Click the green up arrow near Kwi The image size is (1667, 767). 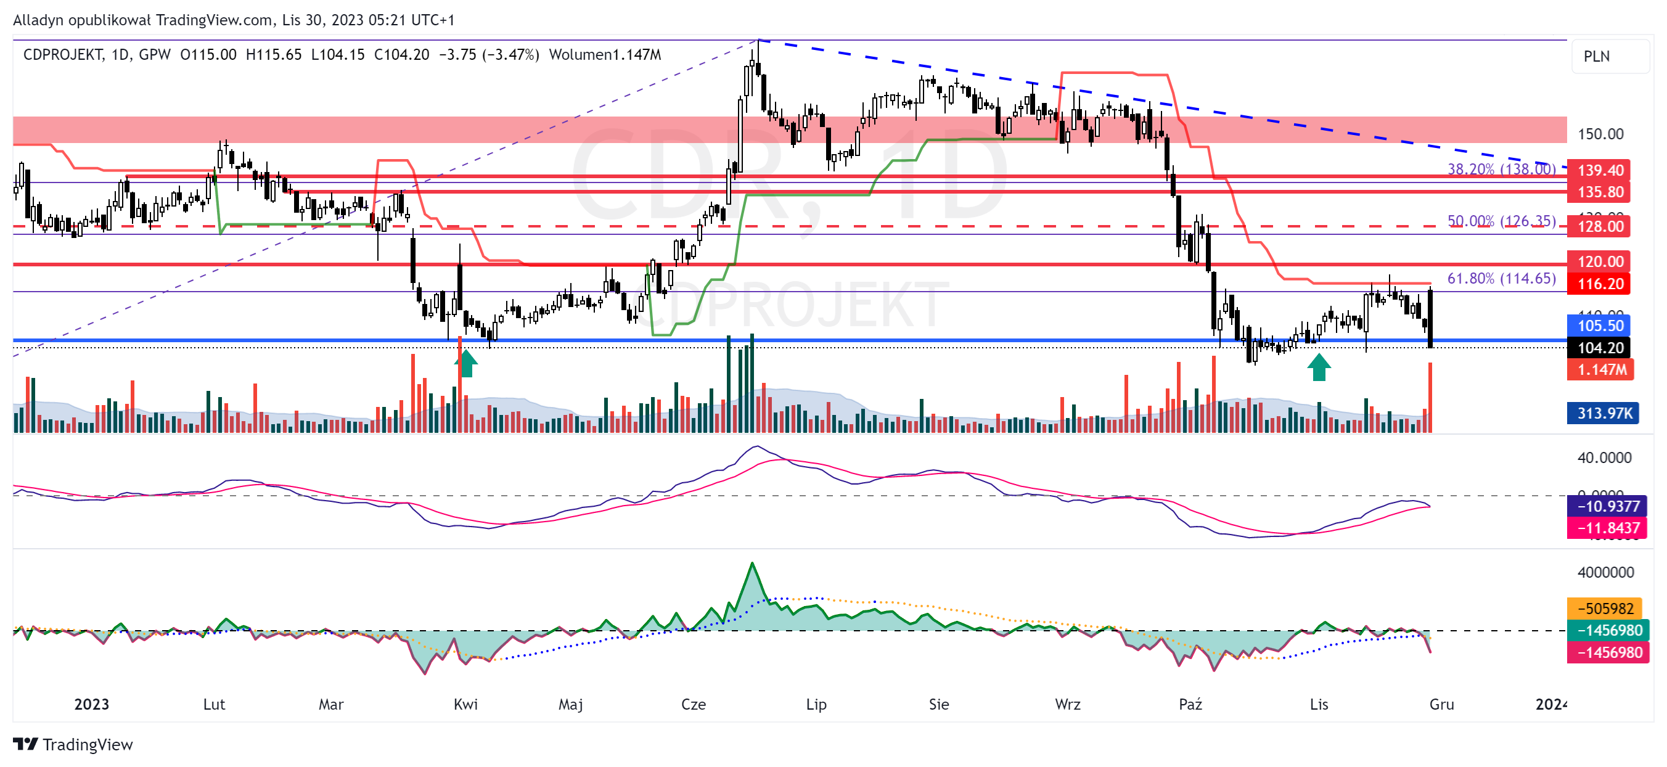tap(467, 364)
